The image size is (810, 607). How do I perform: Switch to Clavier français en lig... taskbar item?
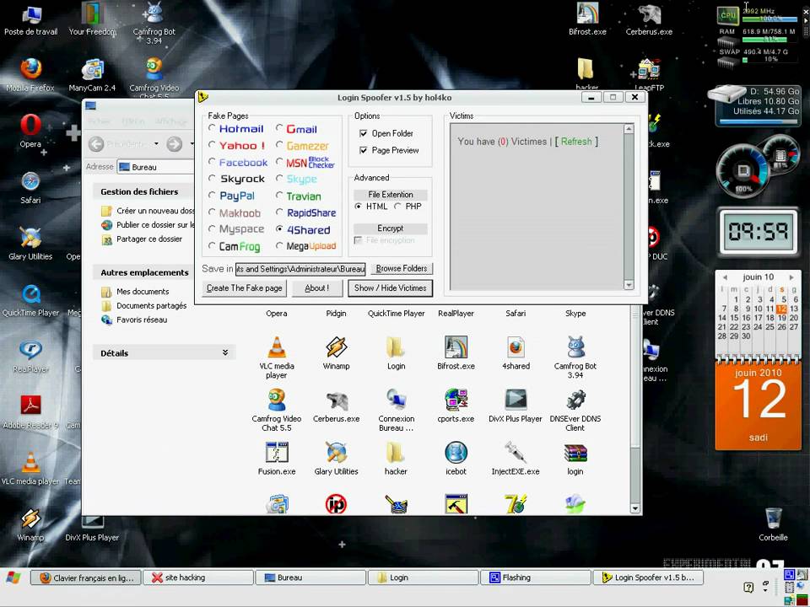87,577
